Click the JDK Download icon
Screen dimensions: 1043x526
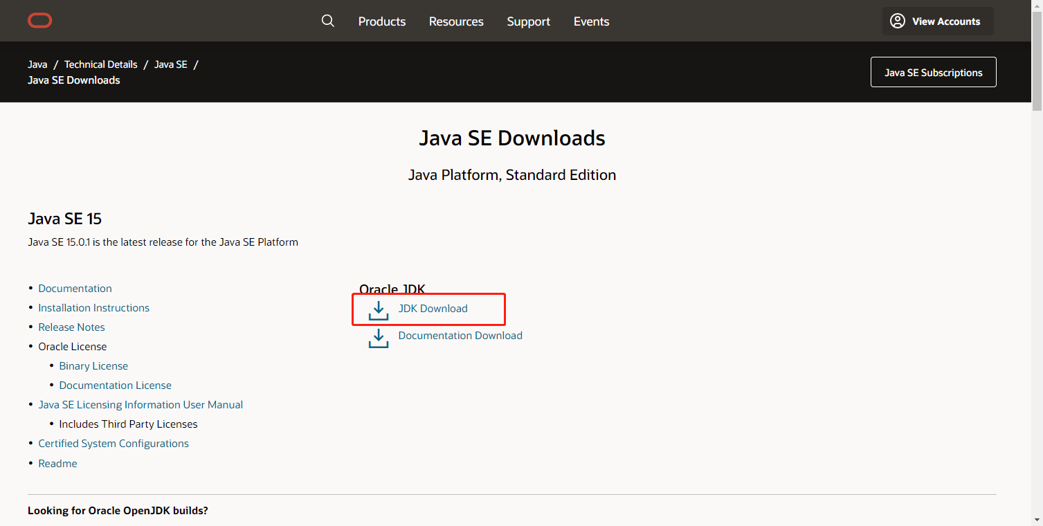tap(378, 310)
